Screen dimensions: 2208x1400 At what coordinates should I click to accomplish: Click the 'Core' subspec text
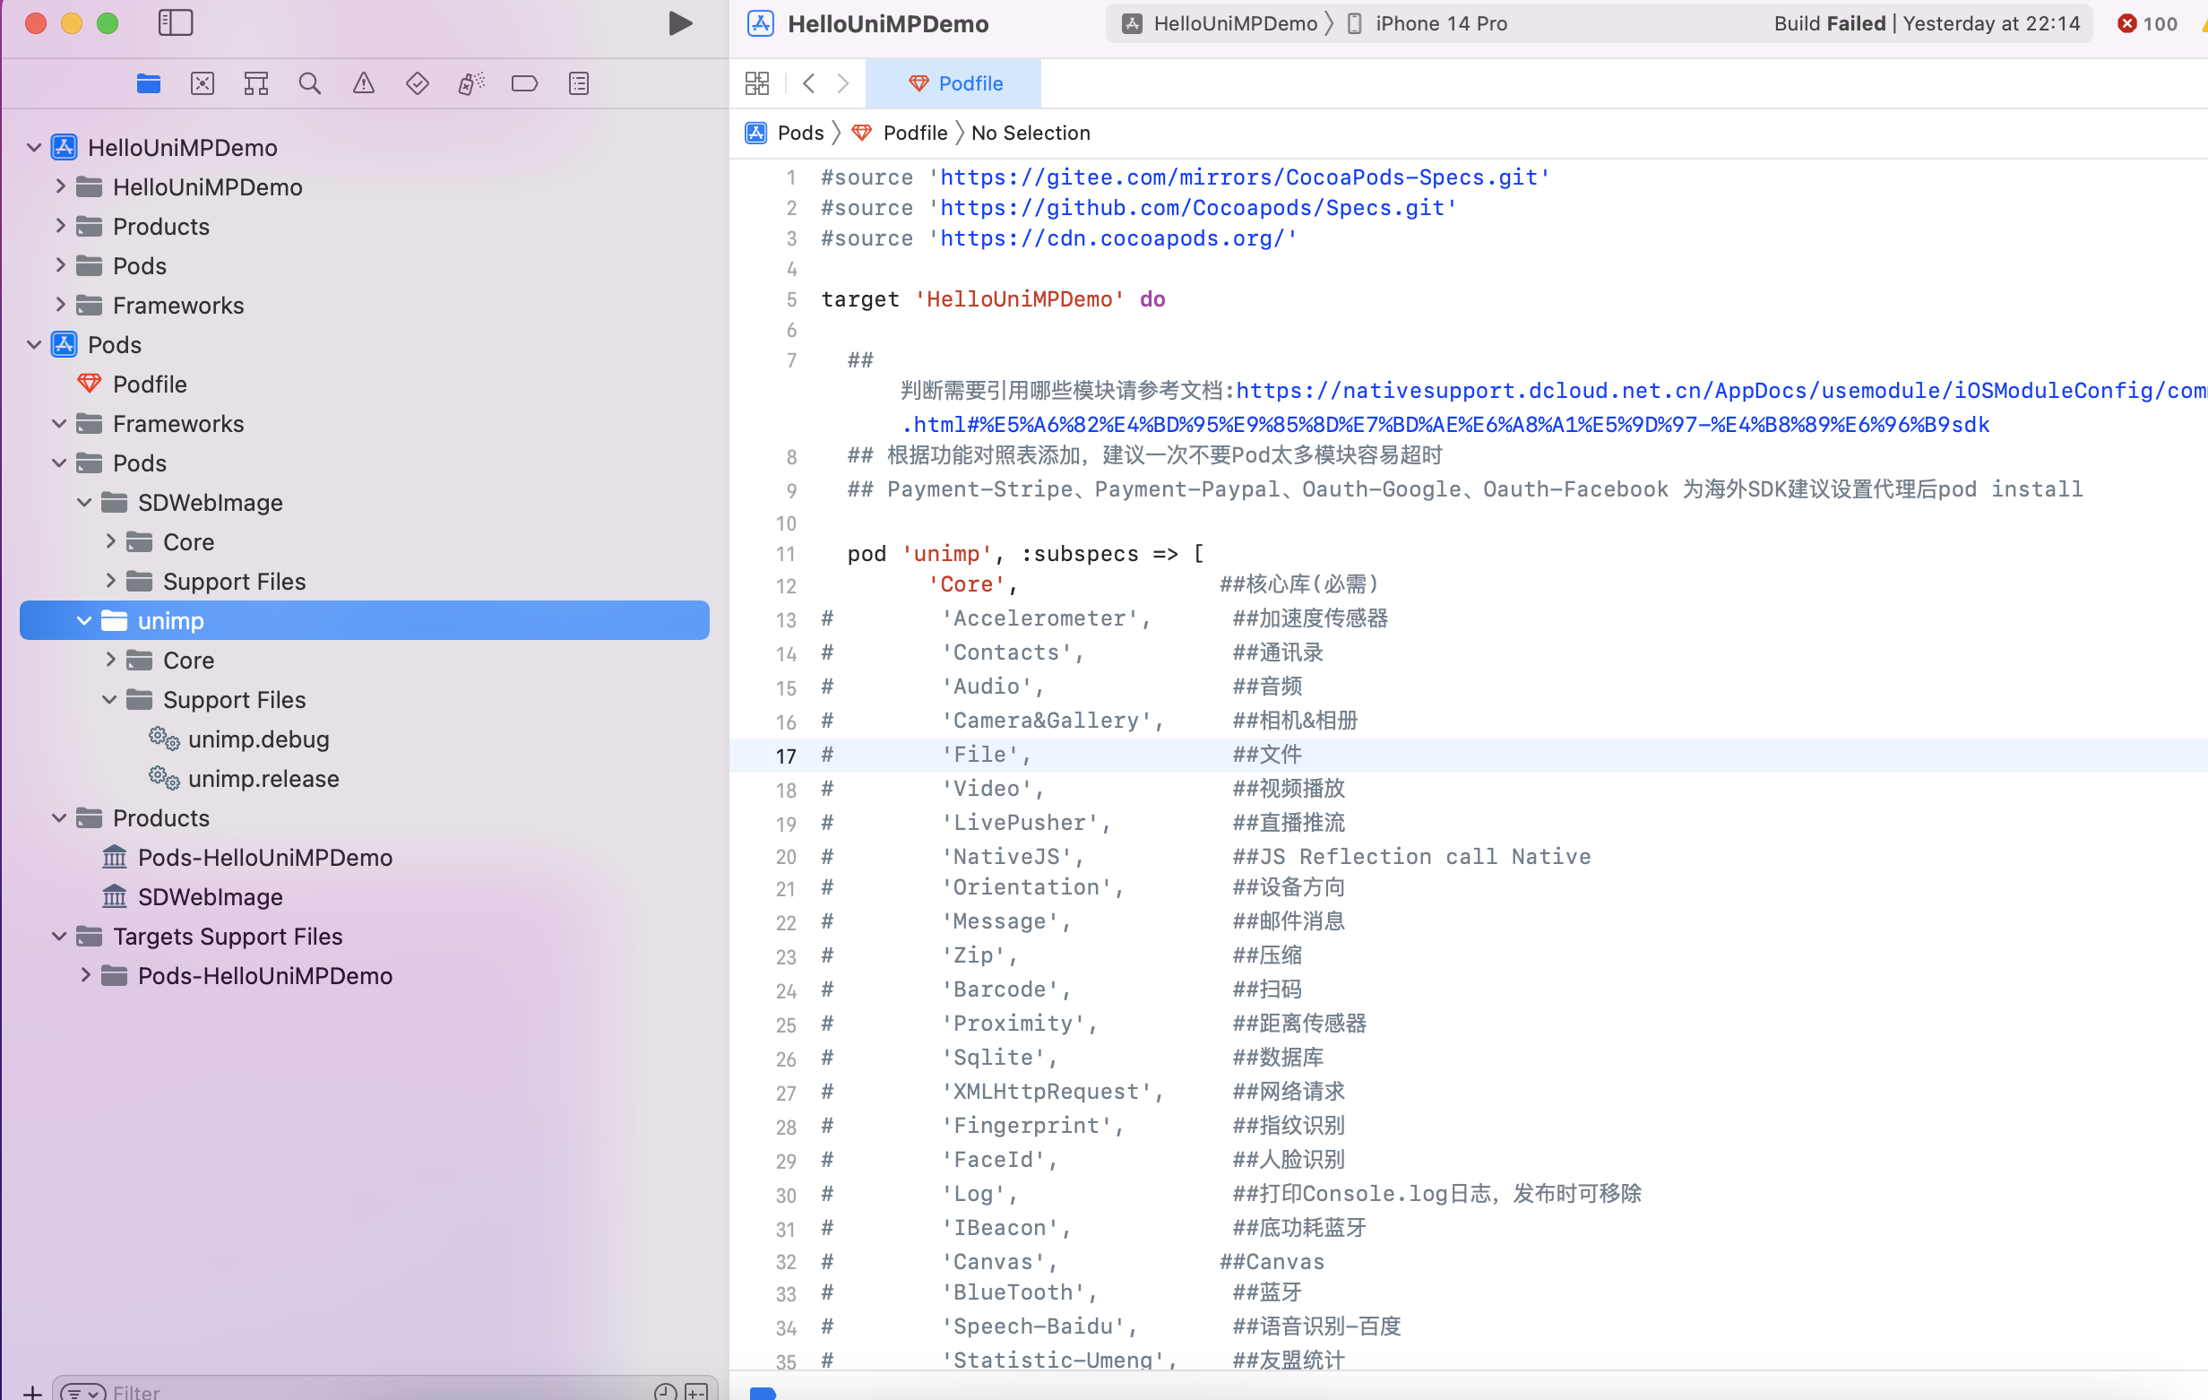[x=967, y=583]
